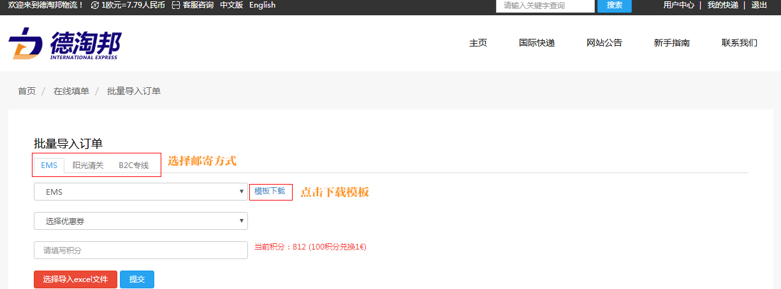This screenshot has height=289, width=781.
Task: Click the blue 提交 submit button
Action: [137, 279]
